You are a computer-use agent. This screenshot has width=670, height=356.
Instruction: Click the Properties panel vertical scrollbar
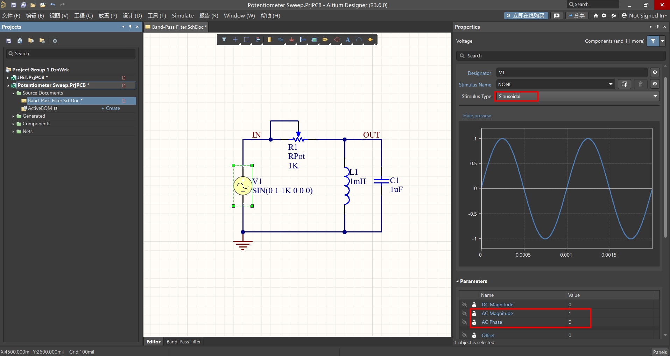click(665, 158)
